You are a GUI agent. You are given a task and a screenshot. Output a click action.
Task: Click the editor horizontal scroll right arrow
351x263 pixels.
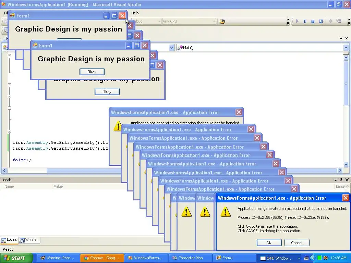click(x=340, y=171)
